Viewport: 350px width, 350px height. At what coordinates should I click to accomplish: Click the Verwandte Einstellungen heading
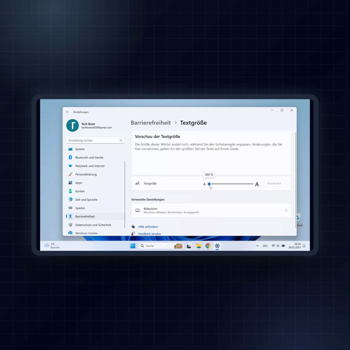pyautogui.click(x=148, y=199)
